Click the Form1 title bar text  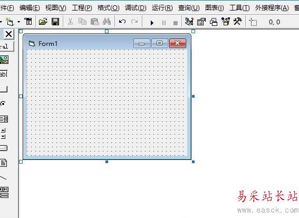(x=48, y=43)
